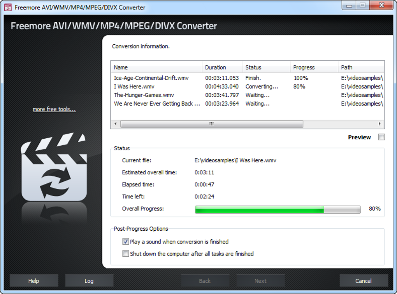397x294 pixels.
Task: Enable the Preview checkbox
Action: pyautogui.click(x=381, y=137)
